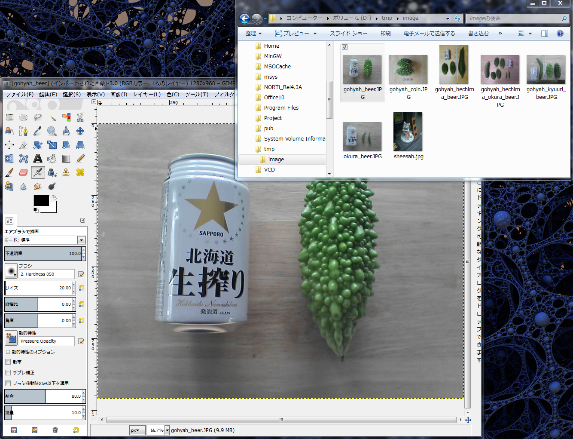Open the 表示(V) menu
573x439 pixels.
[x=95, y=94]
